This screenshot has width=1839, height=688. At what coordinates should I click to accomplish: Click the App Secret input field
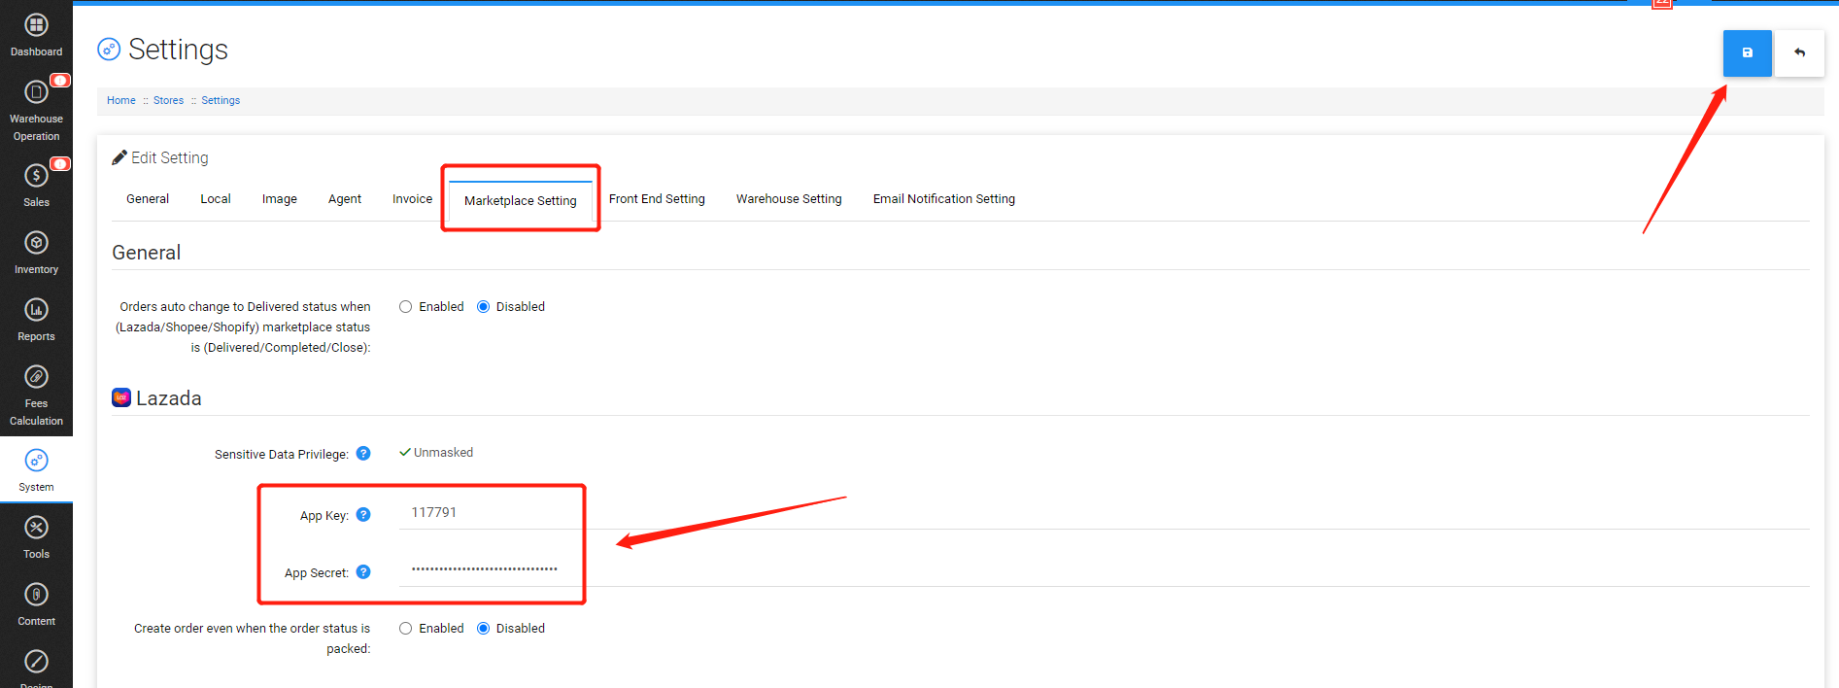coord(1105,569)
